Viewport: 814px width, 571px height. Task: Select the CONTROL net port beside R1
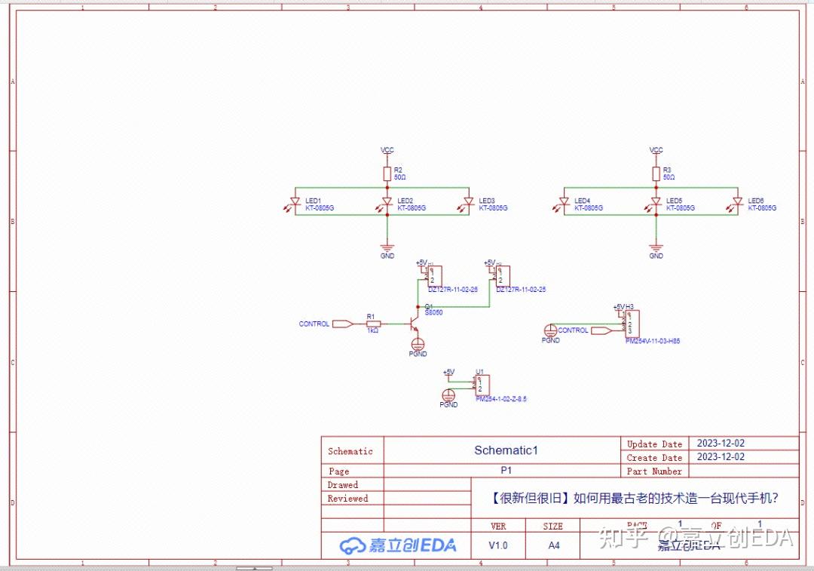point(343,324)
